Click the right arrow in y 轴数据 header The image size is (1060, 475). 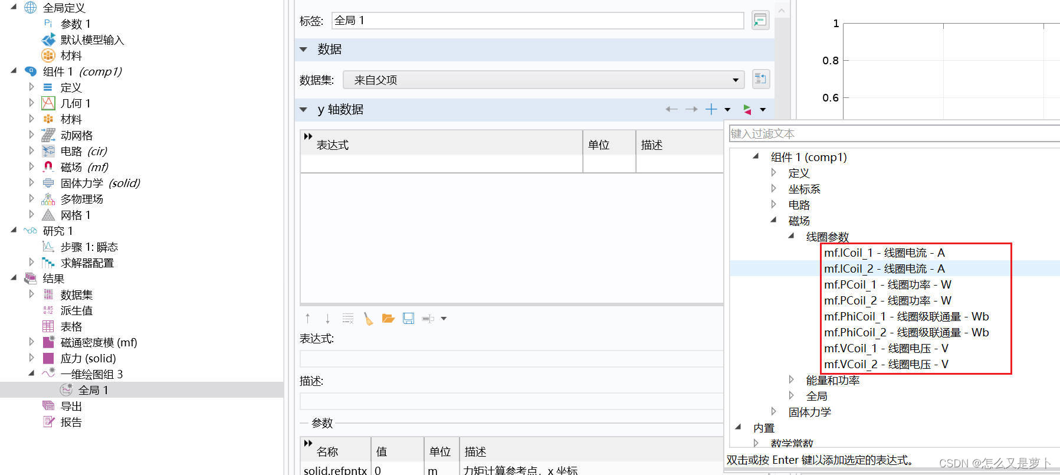(691, 109)
